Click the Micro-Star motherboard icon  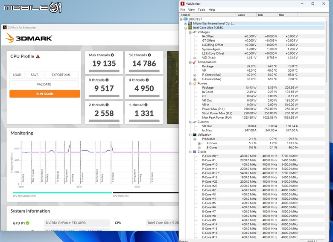point(190,23)
